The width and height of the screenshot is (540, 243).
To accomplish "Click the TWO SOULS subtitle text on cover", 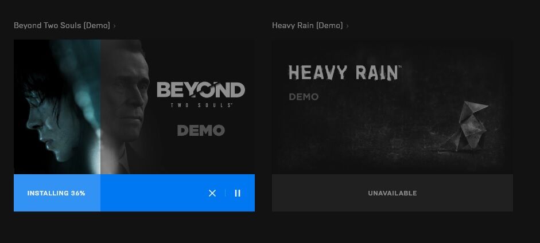I will [201, 105].
